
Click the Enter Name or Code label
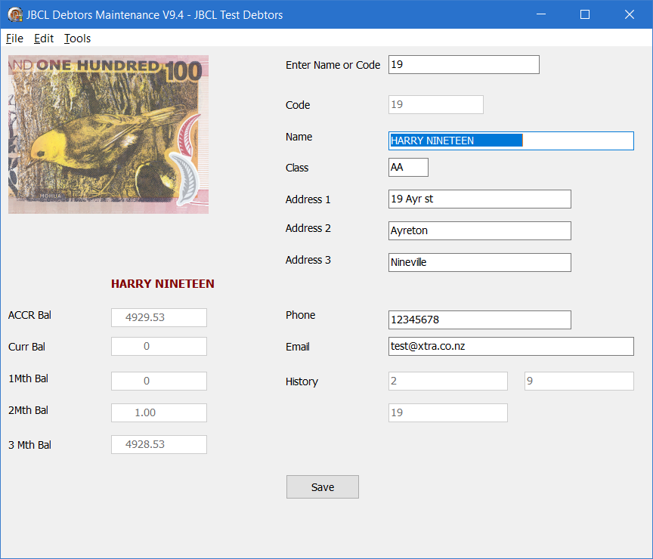(333, 65)
